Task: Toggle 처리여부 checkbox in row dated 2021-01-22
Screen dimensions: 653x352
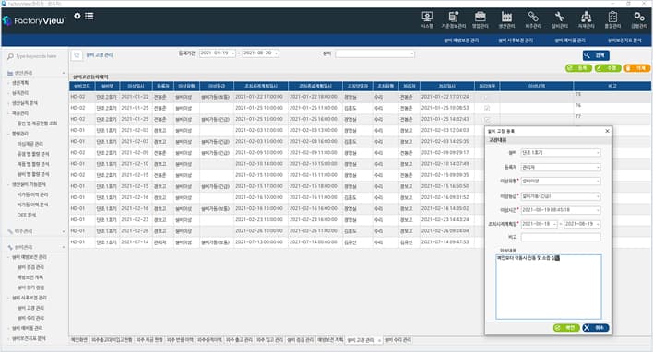Action: pyautogui.click(x=487, y=97)
